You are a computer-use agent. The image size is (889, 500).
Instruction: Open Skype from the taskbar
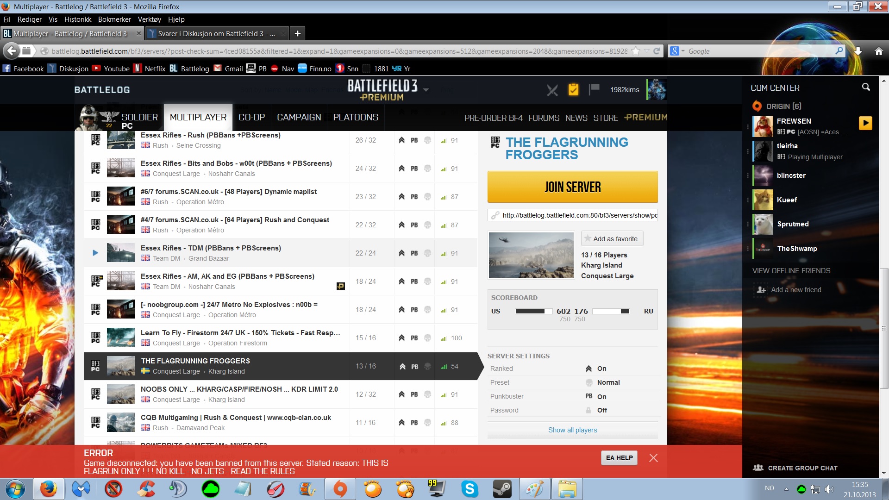point(470,489)
